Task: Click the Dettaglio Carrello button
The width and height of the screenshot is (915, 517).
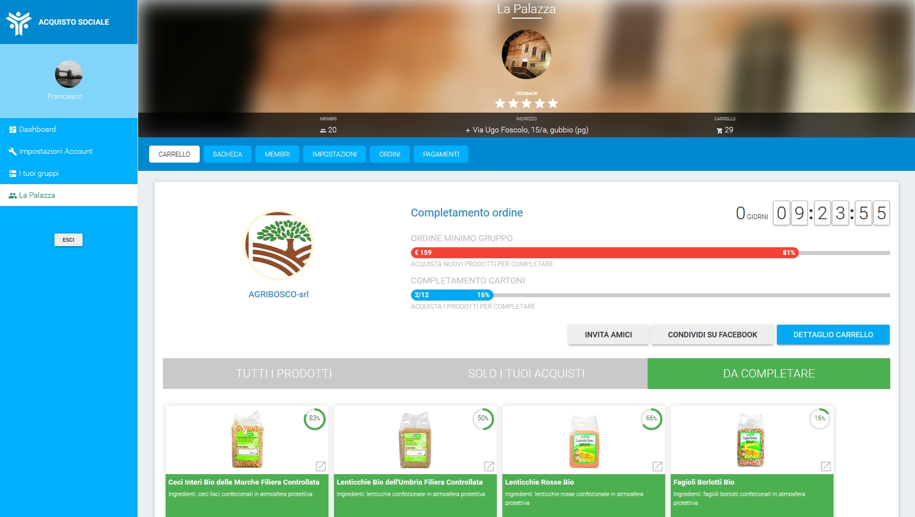Action: click(833, 335)
